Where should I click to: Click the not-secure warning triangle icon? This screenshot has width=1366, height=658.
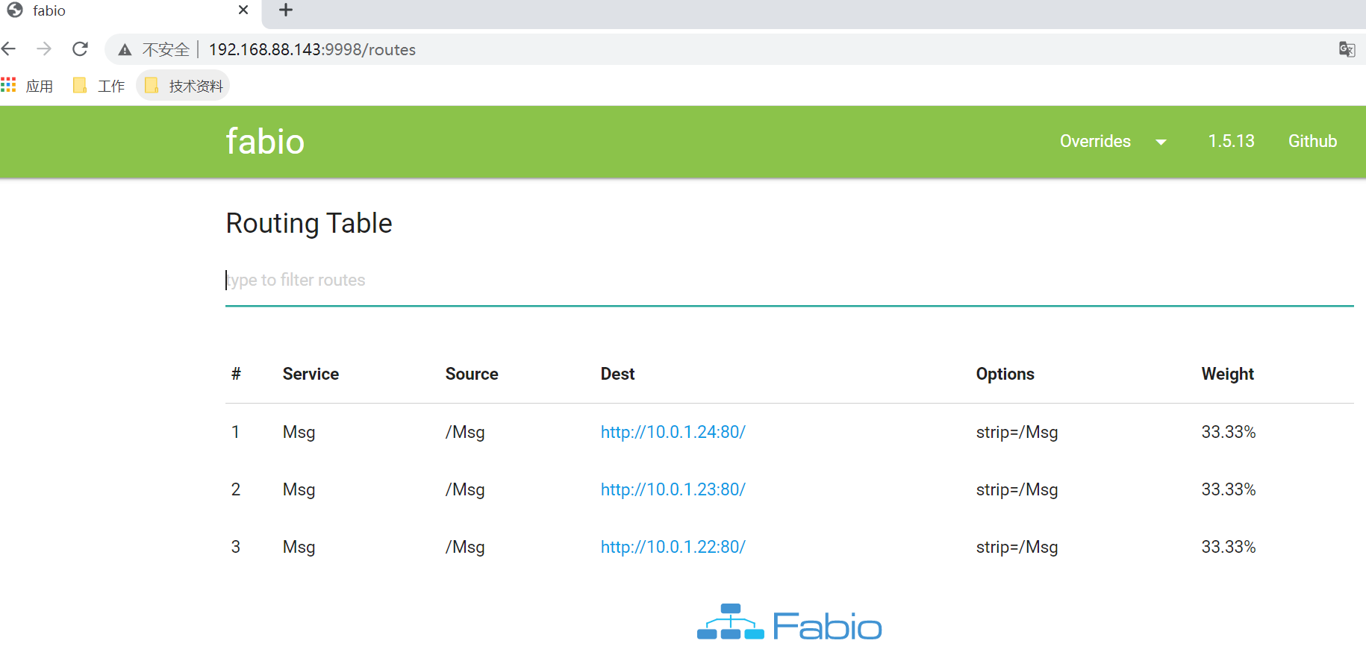[125, 50]
